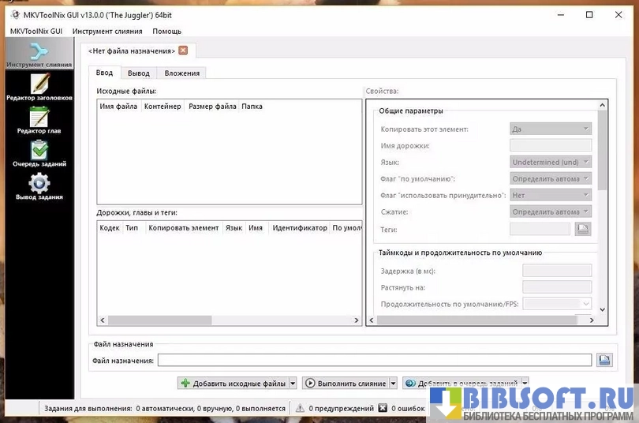Switch to the Вывод tab
Image resolution: width=639 pixels, height=423 pixels.
pos(138,73)
